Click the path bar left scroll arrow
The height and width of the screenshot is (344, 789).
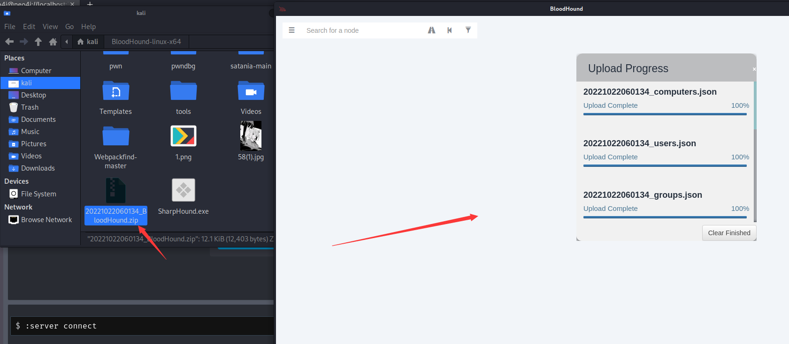click(x=67, y=42)
